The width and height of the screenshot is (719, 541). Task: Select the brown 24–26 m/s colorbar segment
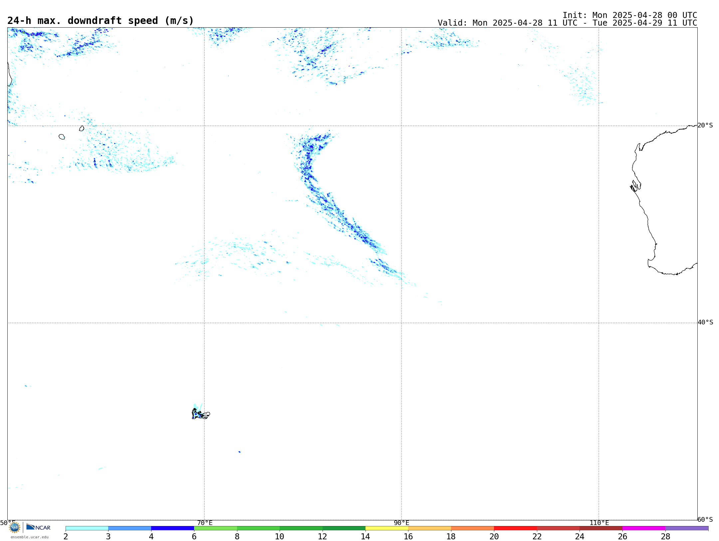click(x=601, y=528)
